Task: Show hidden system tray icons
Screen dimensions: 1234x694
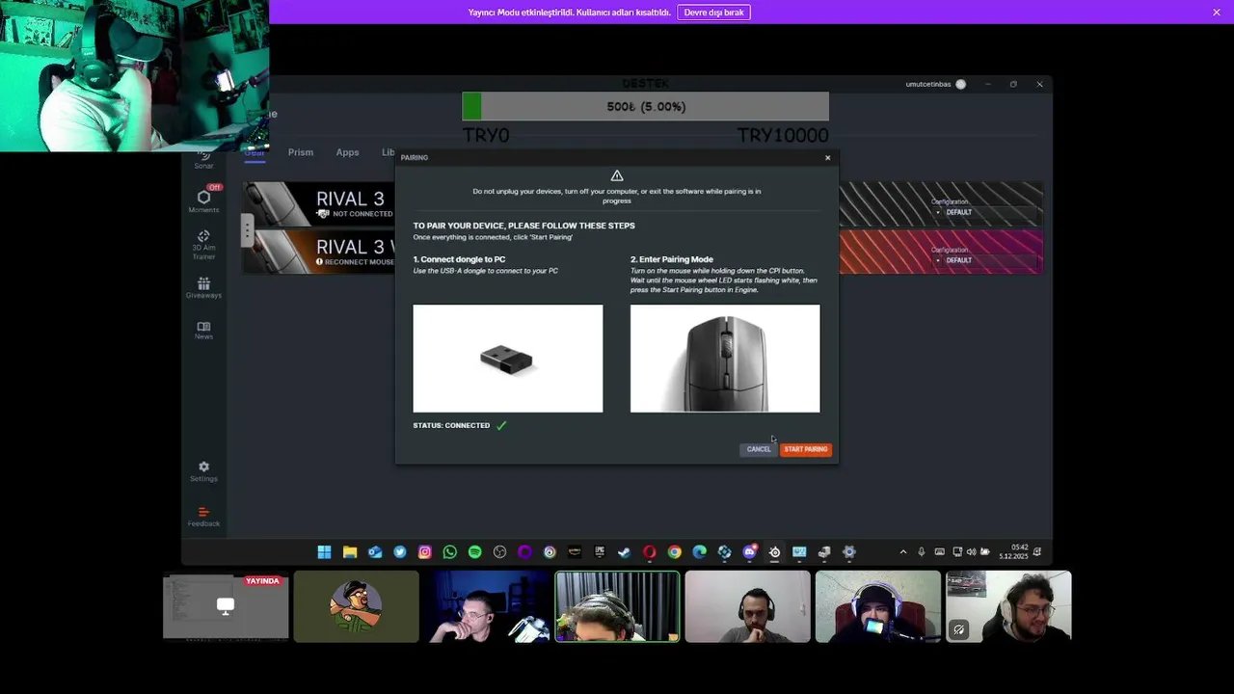Action: click(x=903, y=552)
